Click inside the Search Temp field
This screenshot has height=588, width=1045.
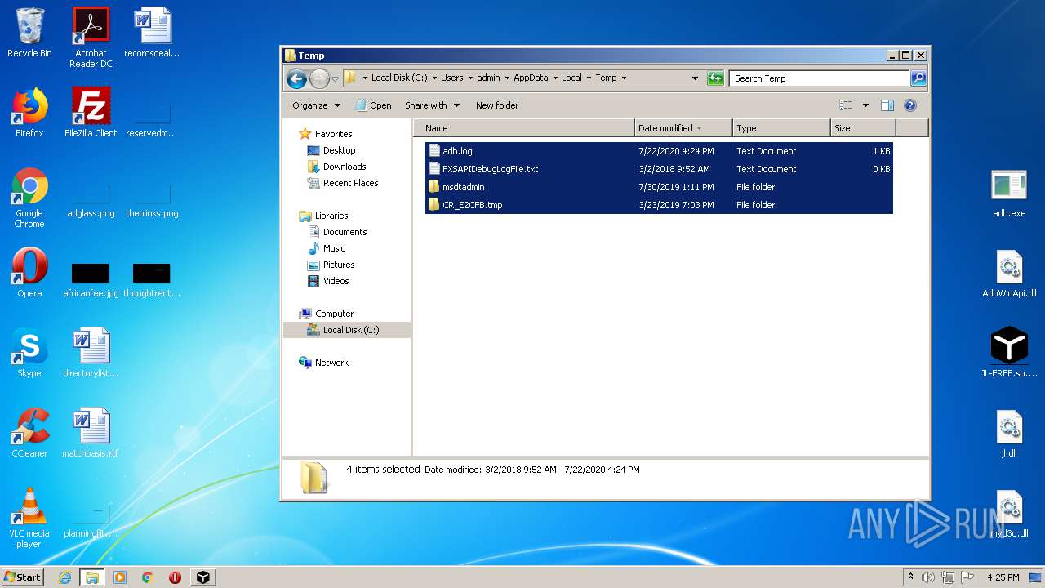(x=819, y=78)
